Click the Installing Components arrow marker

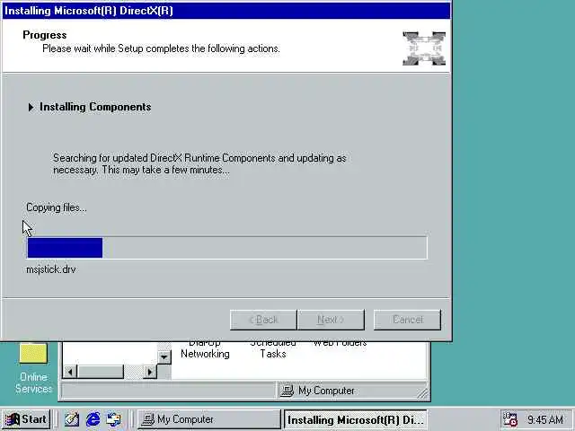click(x=31, y=107)
